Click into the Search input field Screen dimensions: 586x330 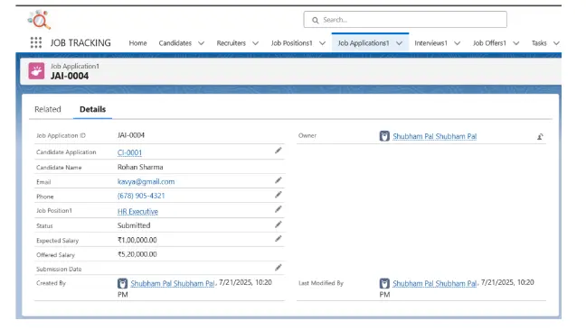click(x=405, y=20)
